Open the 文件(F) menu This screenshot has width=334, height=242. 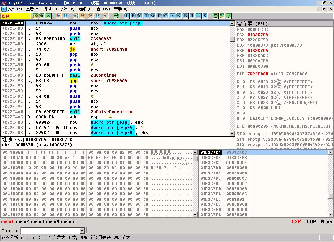[x=15, y=9]
